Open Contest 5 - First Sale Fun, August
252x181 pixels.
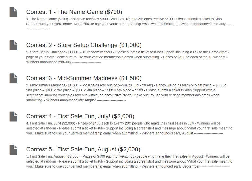click(83, 149)
